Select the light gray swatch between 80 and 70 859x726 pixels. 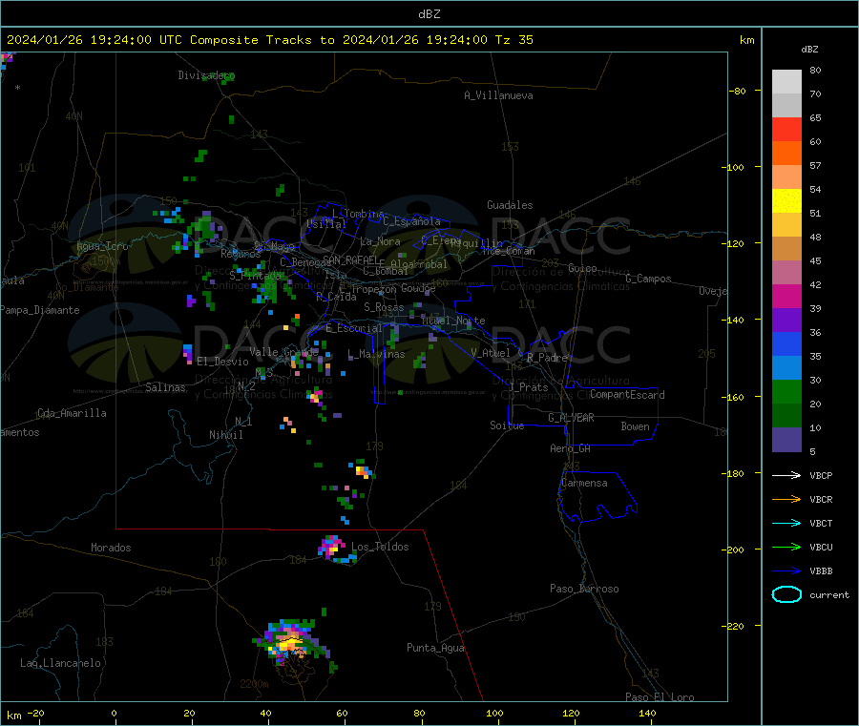click(786, 82)
